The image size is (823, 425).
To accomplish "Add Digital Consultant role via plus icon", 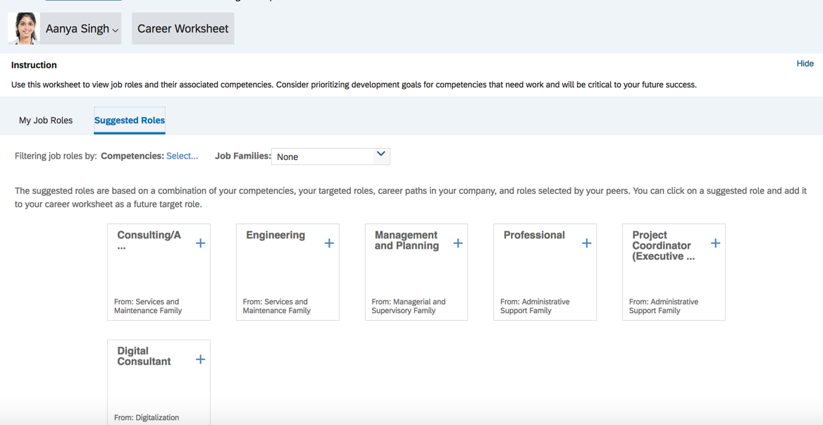I will coord(199,358).
